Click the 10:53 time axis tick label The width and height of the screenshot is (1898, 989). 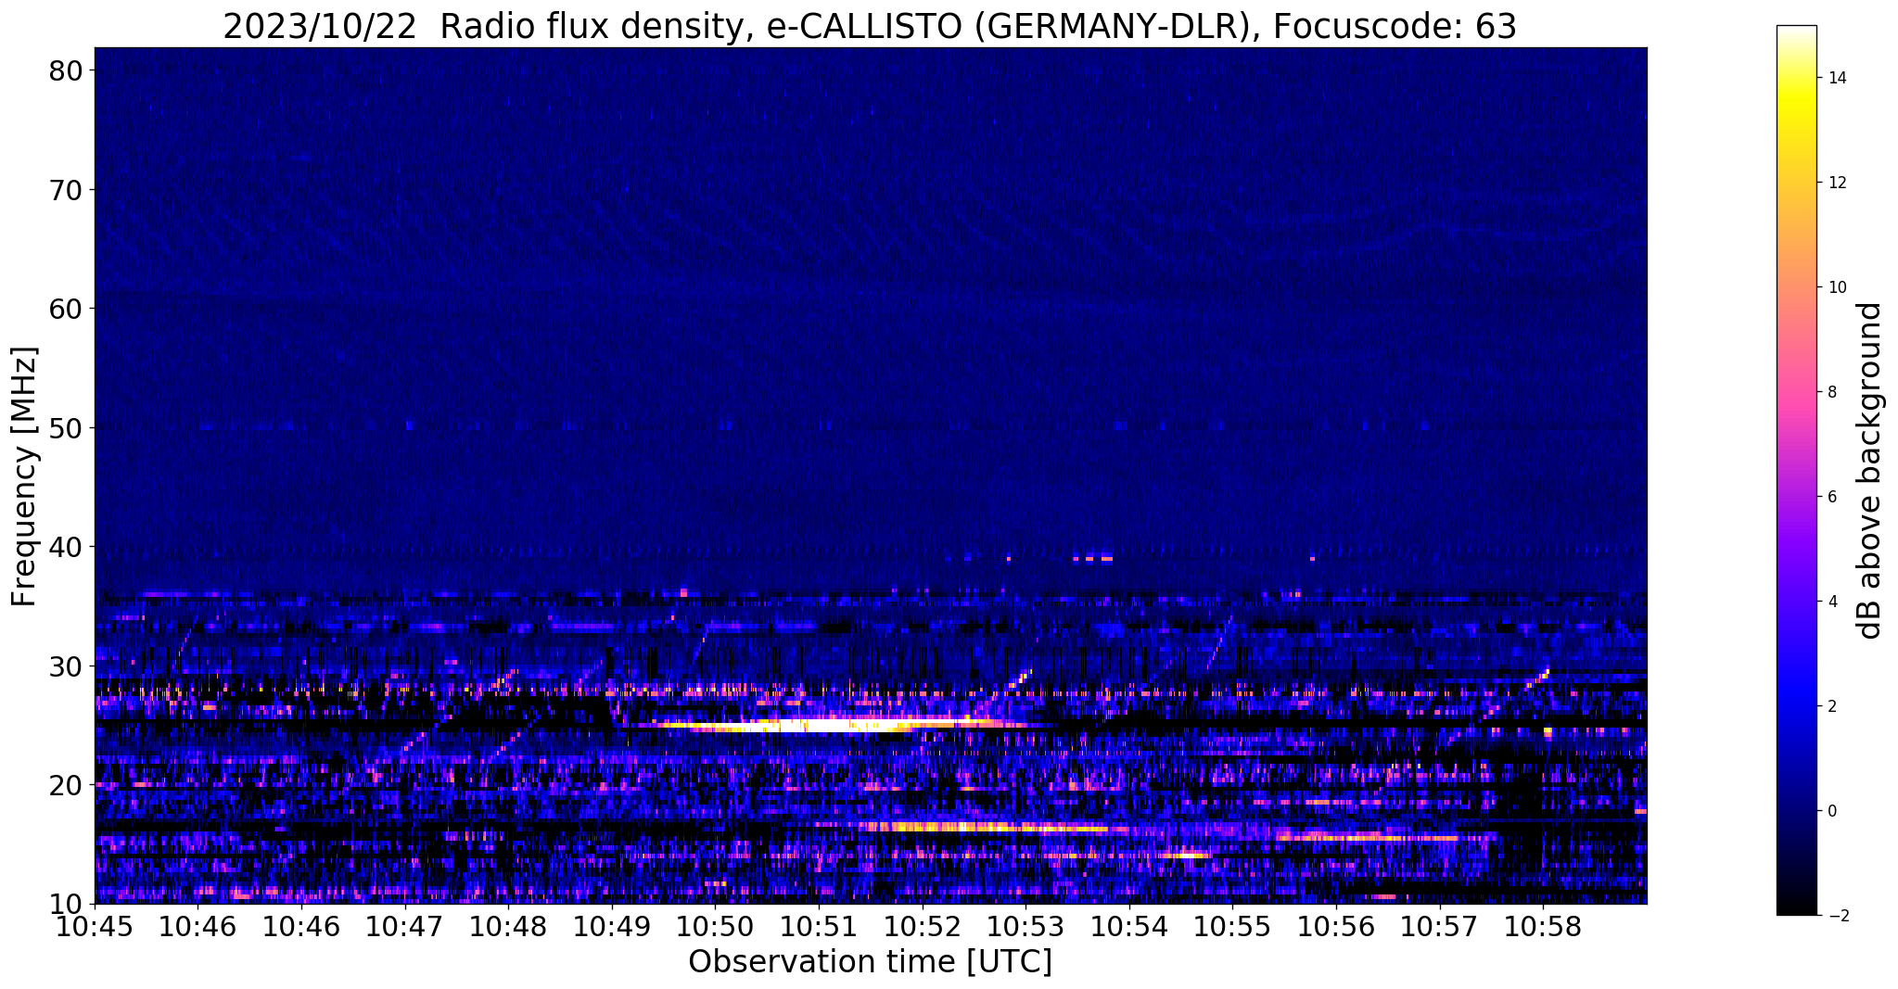[x=1025, y=927]
